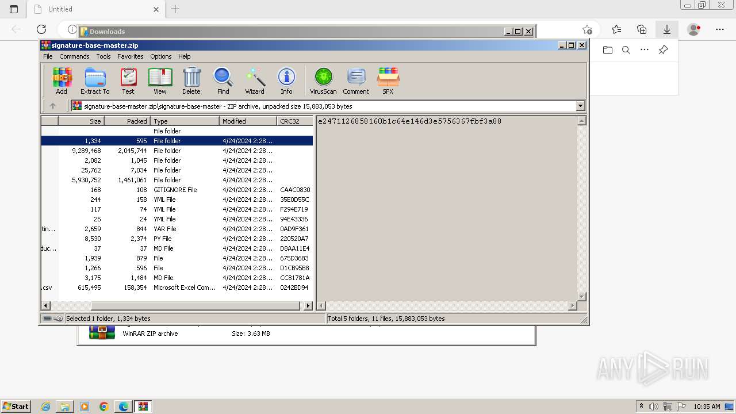The height and width of the screenshot is (414, 736).
Task: Select the row with size 9,289,468
Action: click(x=177, y=151)
